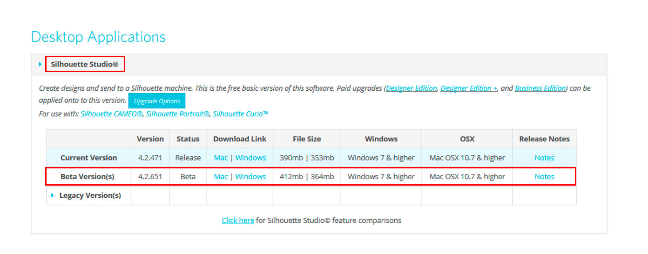Click the Download Link column header
This screenshot has height=254, width=648.
pos(240,139)
